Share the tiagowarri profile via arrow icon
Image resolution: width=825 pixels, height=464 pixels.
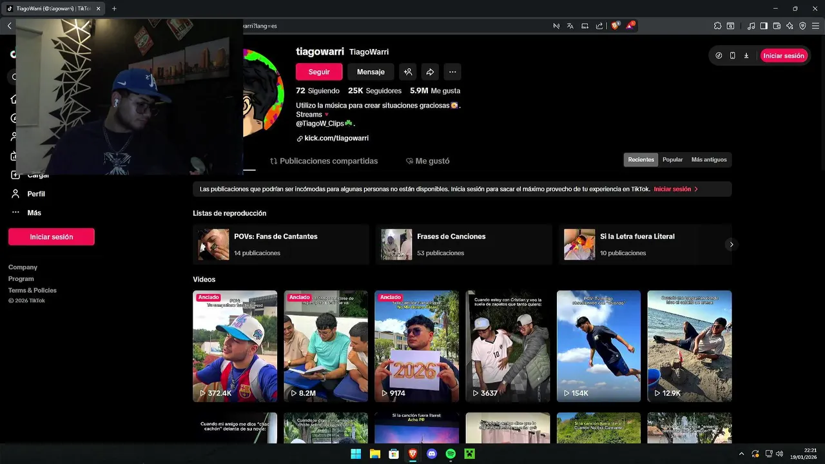pyautogui.click(x=430, y=72)
